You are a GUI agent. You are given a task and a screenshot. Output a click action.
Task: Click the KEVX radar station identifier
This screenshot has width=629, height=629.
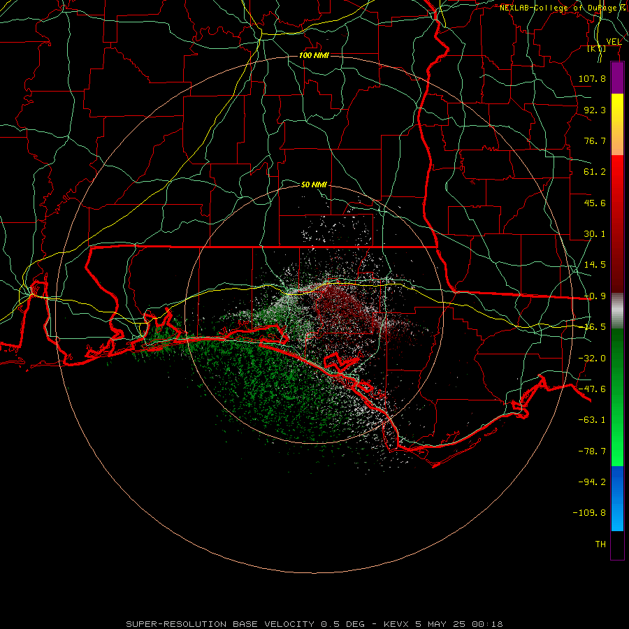click(x=396, y=624)
